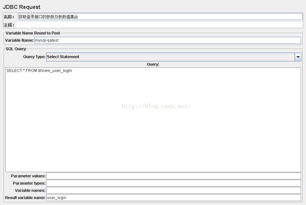Click the "Variable Name Bound to Pool" heading

coord(33,33)
